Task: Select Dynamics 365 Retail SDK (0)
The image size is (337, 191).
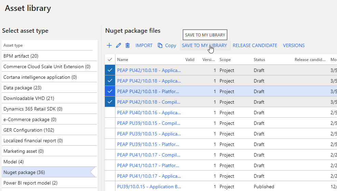Action: [x=49, y=109]
